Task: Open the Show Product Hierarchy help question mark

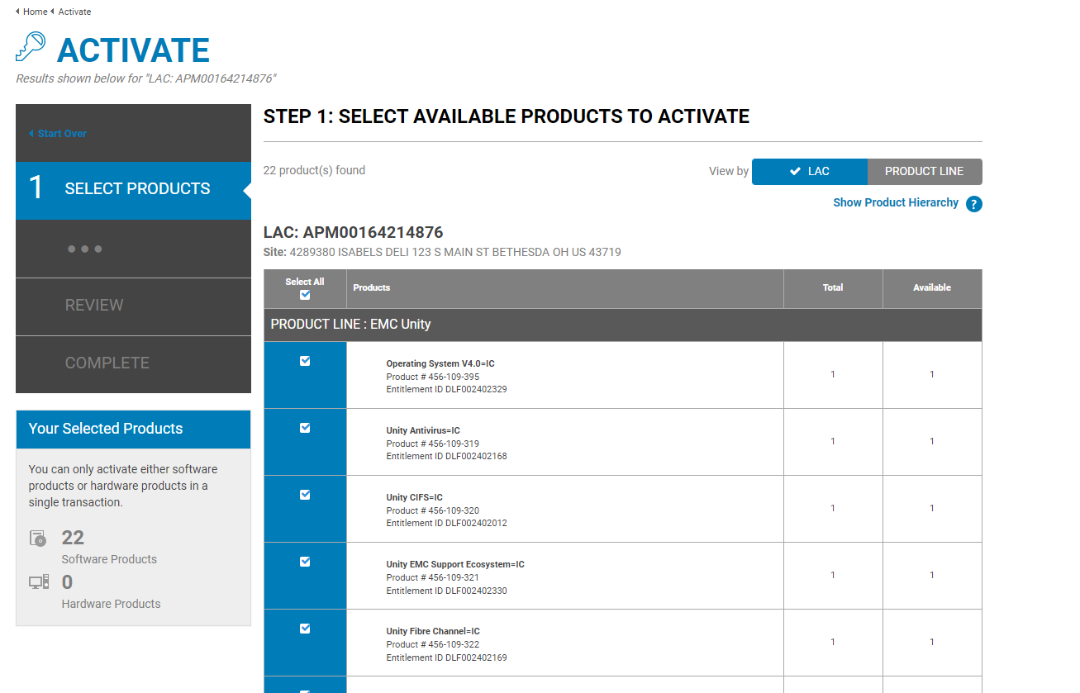Action: (973, 203)
